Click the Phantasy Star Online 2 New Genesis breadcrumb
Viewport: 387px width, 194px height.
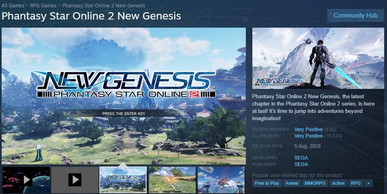[104, 5]
